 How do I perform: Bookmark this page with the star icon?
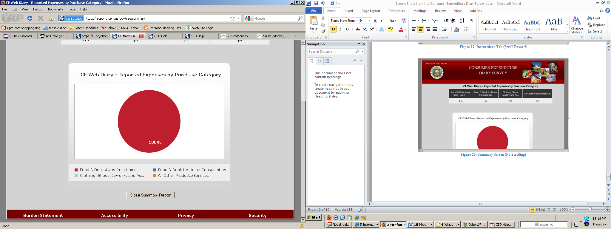click(x=232, y=18)
